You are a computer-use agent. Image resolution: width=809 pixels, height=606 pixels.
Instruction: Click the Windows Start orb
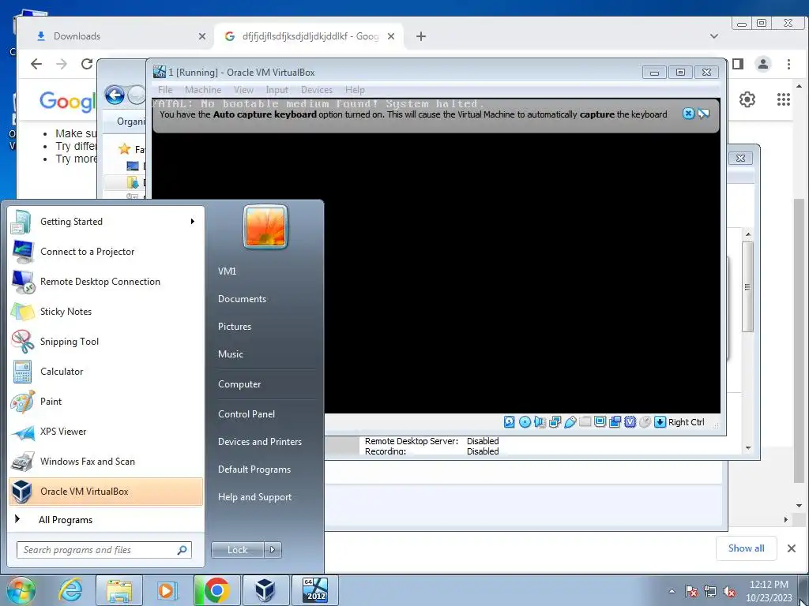[x=21, y=590]
